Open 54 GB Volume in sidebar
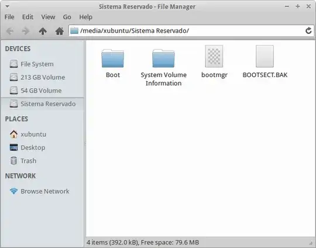 tap(42, 90)
